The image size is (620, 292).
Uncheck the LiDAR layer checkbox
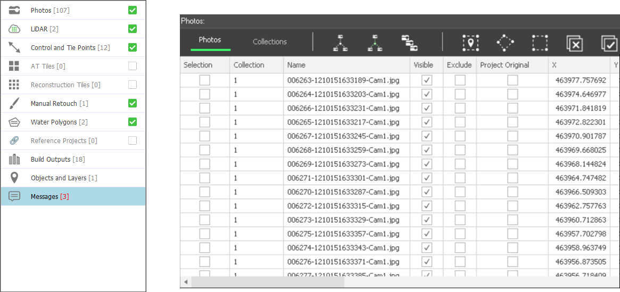(133, 29)
